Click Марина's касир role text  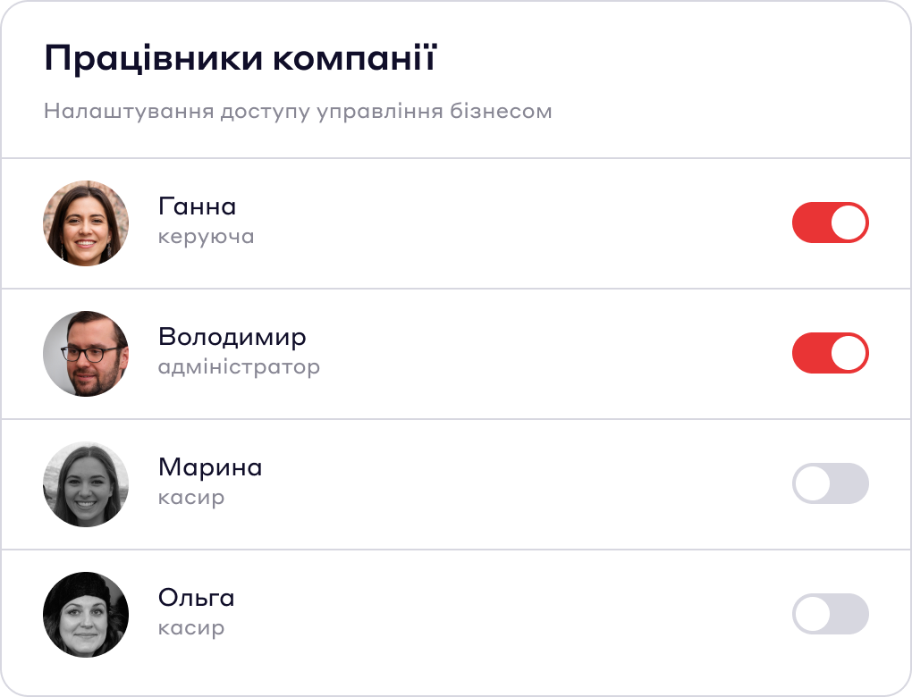point(189,497)
